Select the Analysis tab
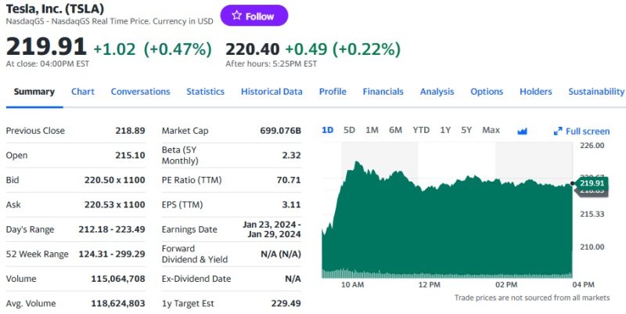This screenshot has width=626, height=314. (x=437, y=92)
